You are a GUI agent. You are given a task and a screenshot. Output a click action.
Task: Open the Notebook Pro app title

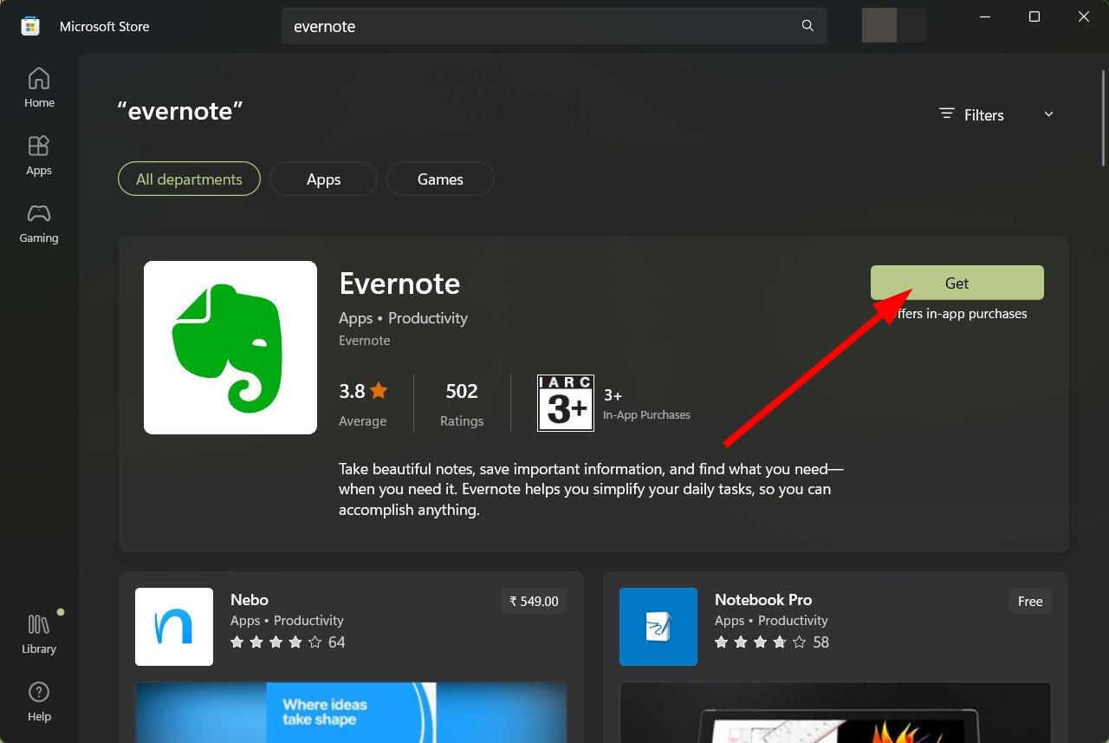click(x=763, y=600)
